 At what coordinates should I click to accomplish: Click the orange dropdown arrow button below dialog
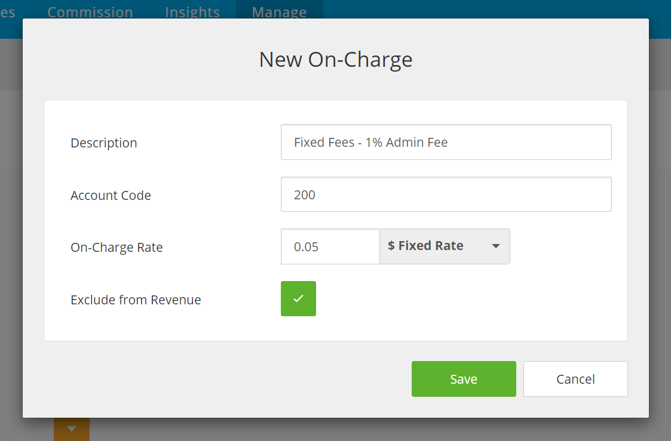(x=72, y=429)
